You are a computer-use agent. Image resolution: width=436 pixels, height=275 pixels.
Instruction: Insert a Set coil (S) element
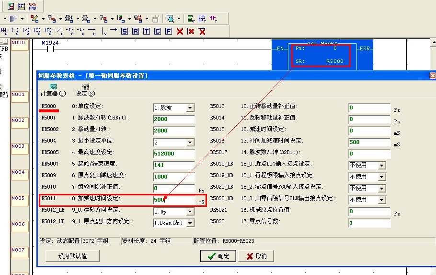[x=125, y=31]
